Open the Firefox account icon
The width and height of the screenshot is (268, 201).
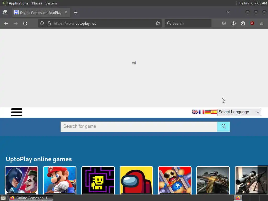click(233, 23)
